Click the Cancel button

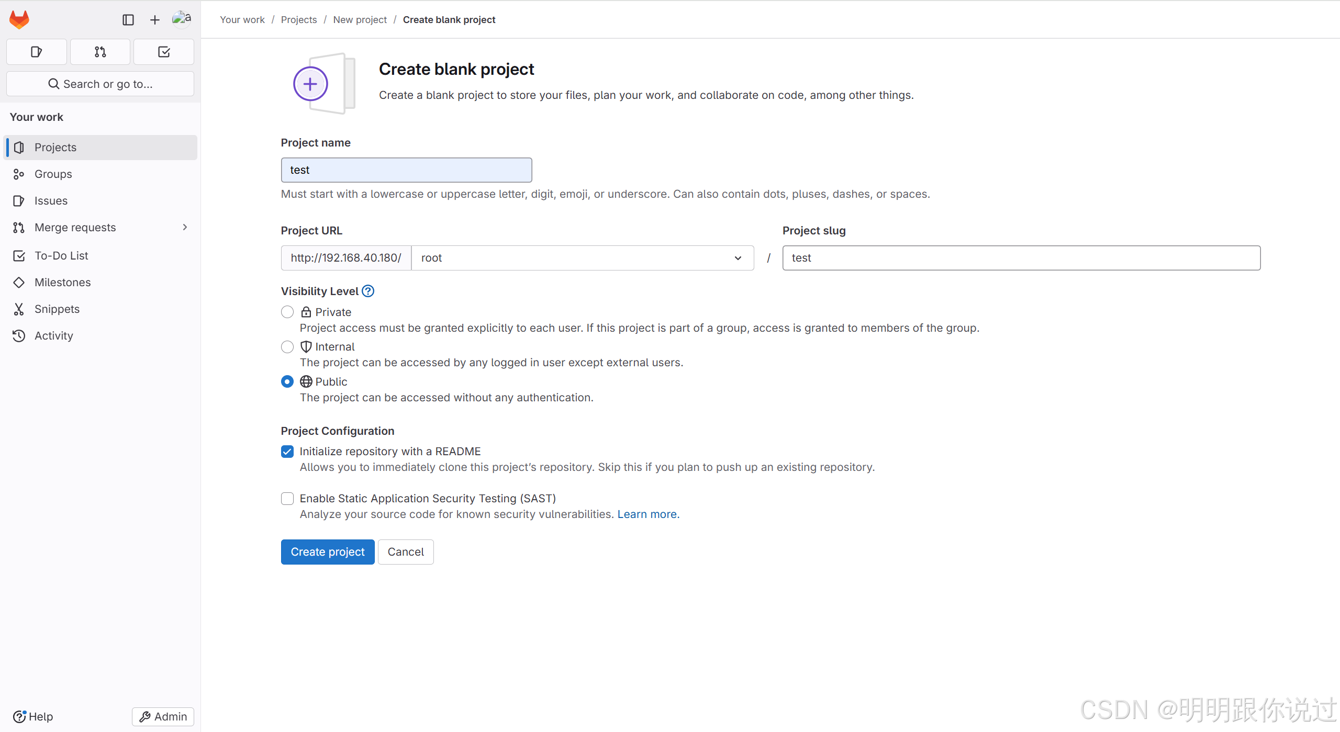pyautogui.click(x=406, y=552)
